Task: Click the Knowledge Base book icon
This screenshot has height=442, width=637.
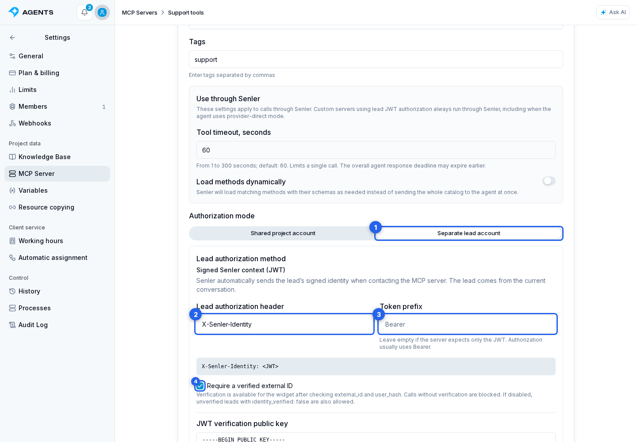Action: [12, 157]
